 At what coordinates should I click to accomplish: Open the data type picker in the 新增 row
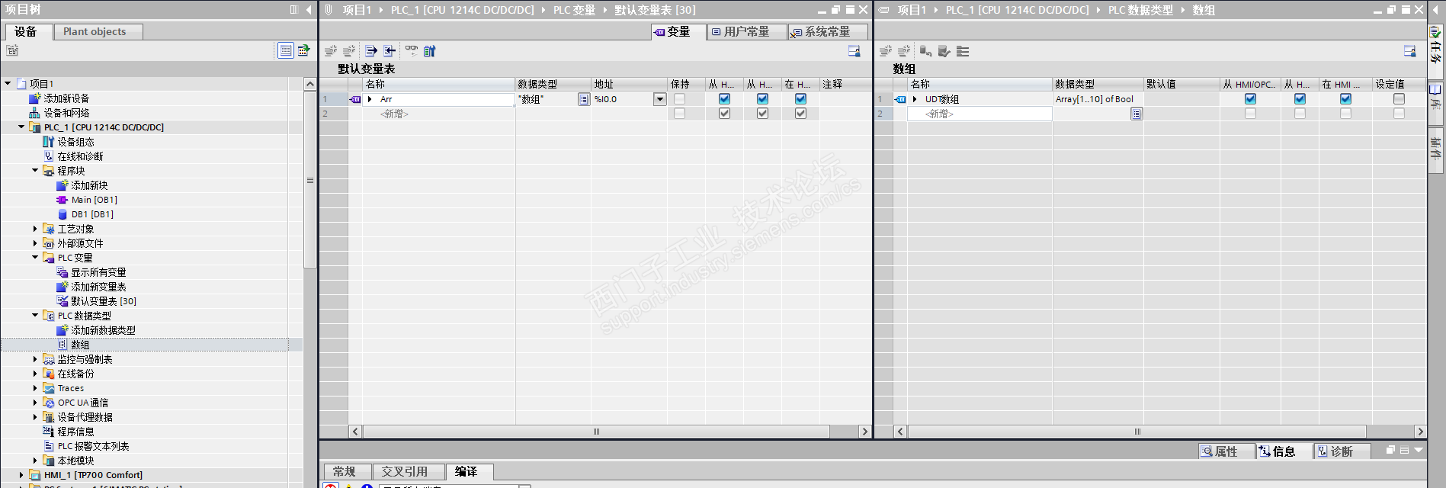coord(1137,114)
